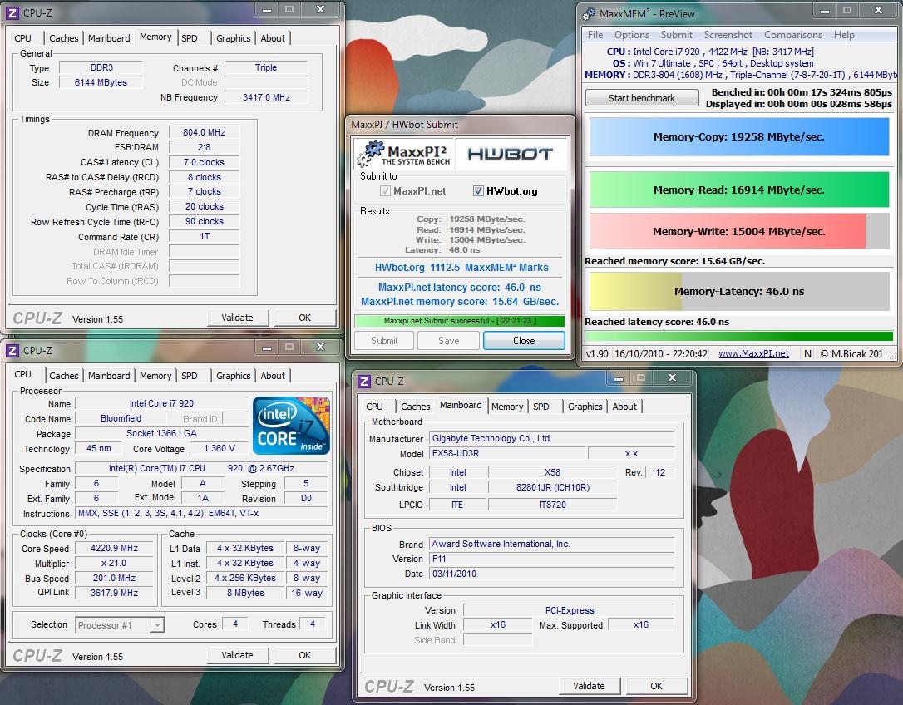Click the MaxxPI² system bench logo
903x705 pixels.
coord(403,154)
